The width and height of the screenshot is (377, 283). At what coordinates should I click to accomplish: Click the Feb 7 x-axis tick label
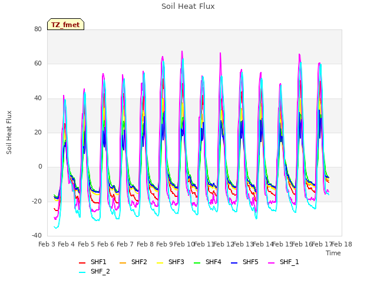click(125, 244)
